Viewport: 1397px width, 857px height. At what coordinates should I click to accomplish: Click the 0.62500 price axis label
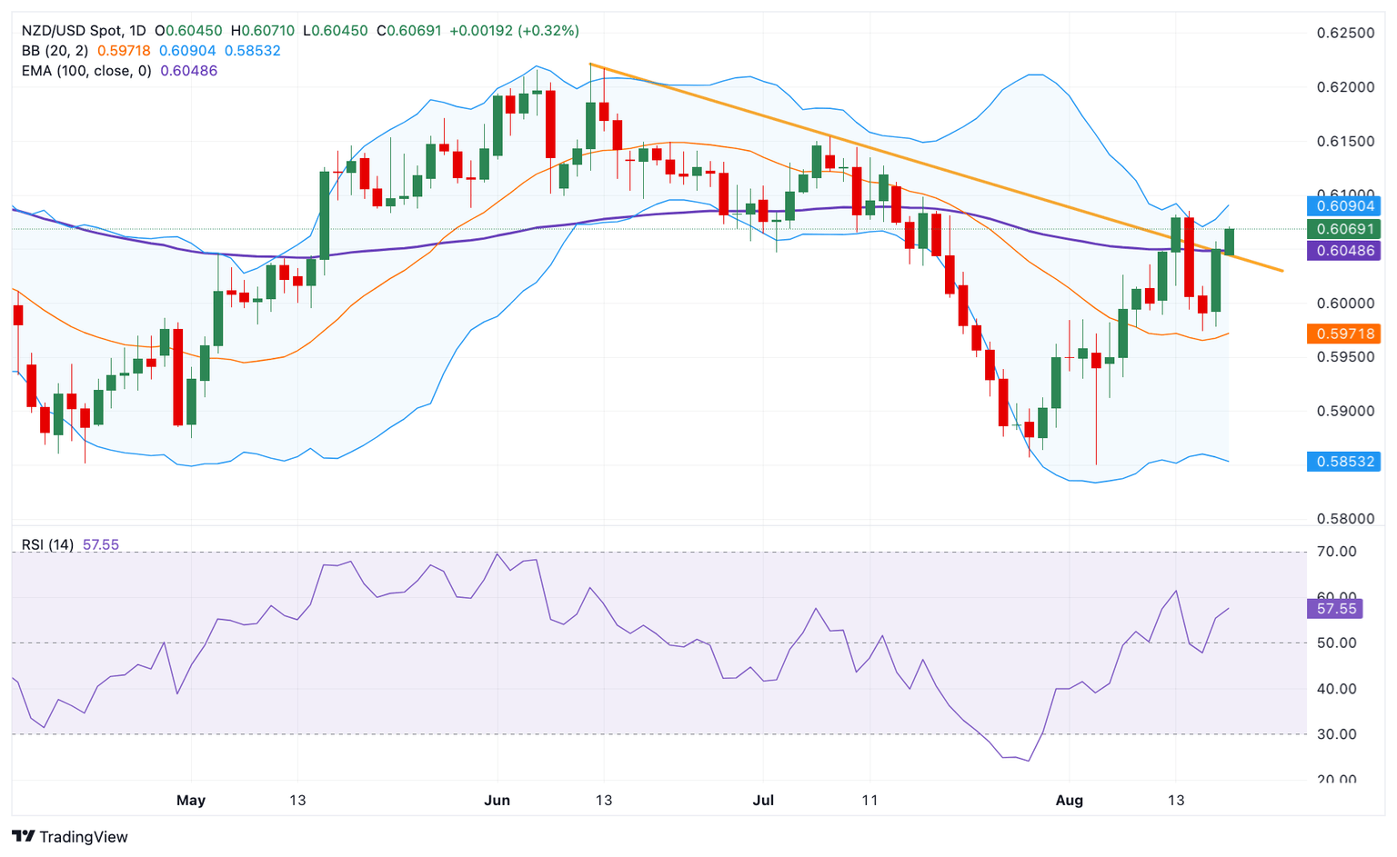pos(1346,34)
